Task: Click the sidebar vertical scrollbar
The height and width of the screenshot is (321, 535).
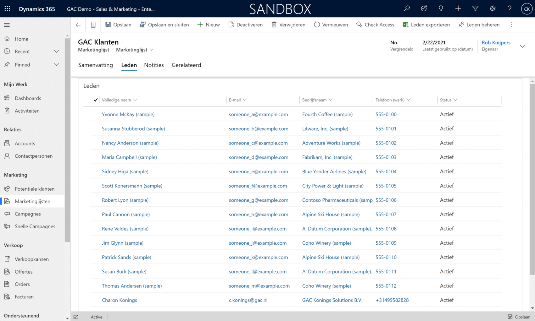Action: 67,140
